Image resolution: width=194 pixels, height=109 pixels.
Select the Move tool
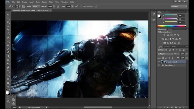point(8,15)
